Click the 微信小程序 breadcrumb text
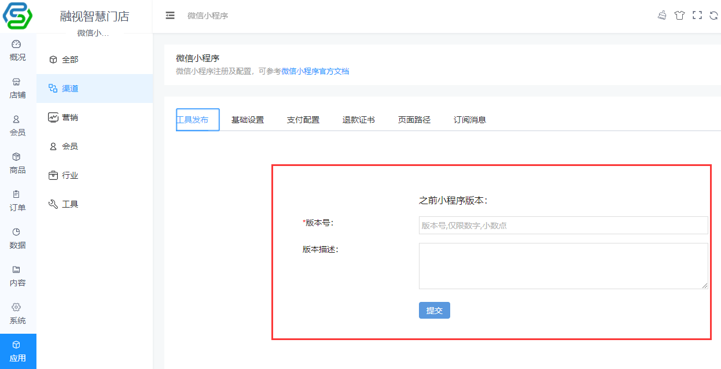 coord(208,16)
